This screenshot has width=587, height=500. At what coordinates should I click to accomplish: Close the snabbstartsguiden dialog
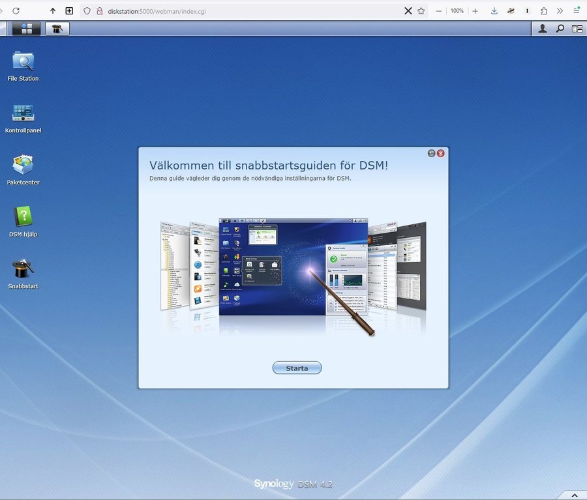[441, 153]
